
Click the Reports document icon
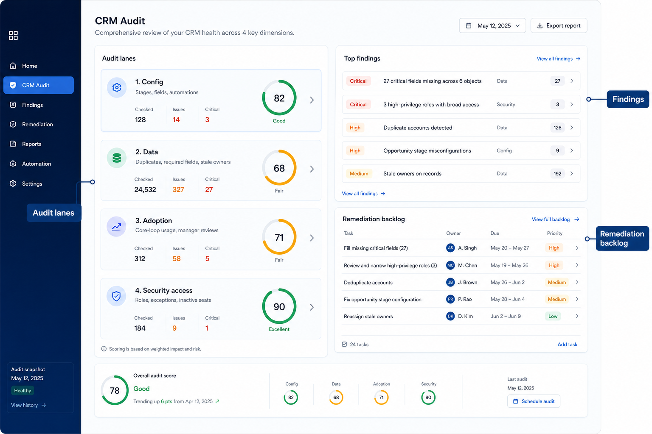point(13,144)
